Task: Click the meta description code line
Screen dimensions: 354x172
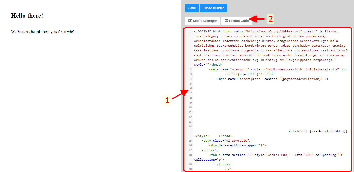Action: [272, 79]
